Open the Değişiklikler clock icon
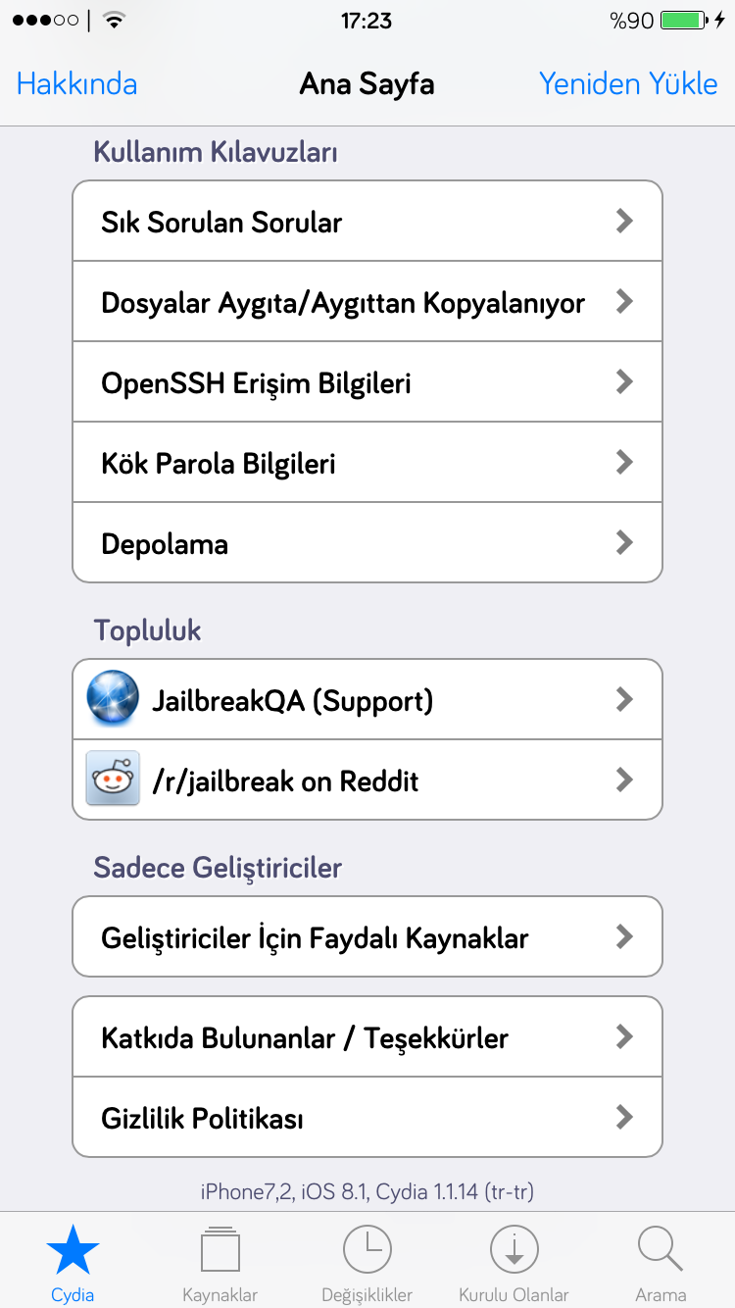The width and height of the screenshot is (735, 1308). [367, 1249]
